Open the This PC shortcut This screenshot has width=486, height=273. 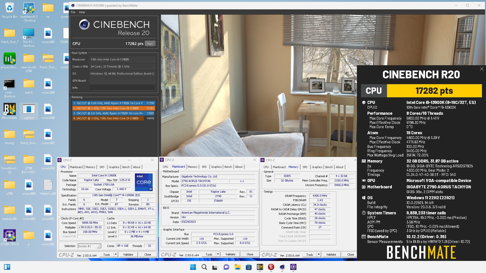coord(29,37)
